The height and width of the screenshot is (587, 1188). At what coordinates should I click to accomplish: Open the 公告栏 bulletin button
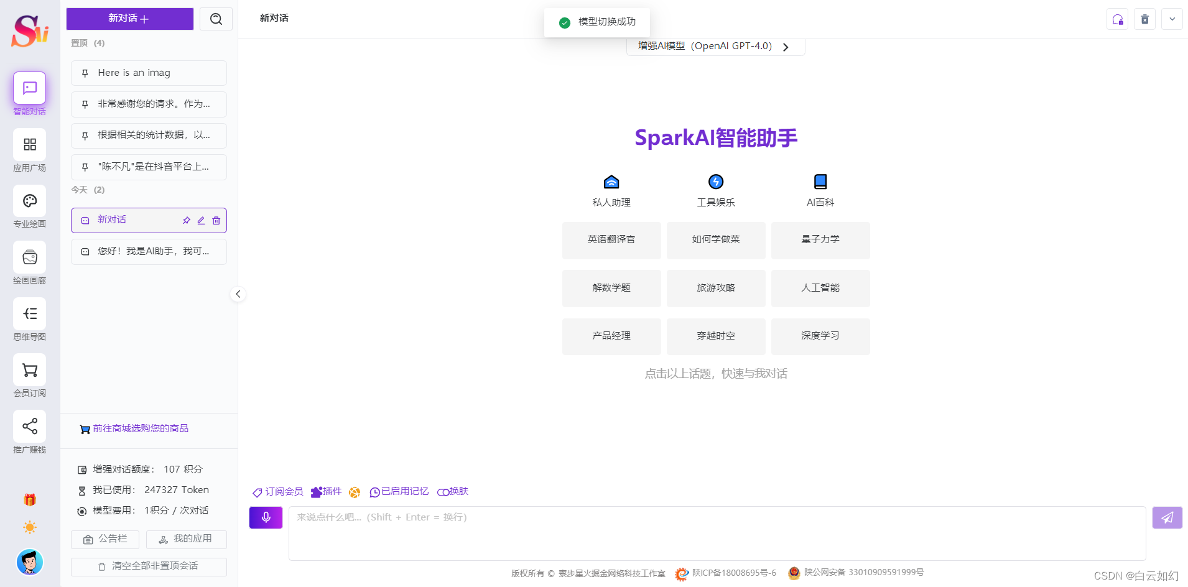(104, 539)
